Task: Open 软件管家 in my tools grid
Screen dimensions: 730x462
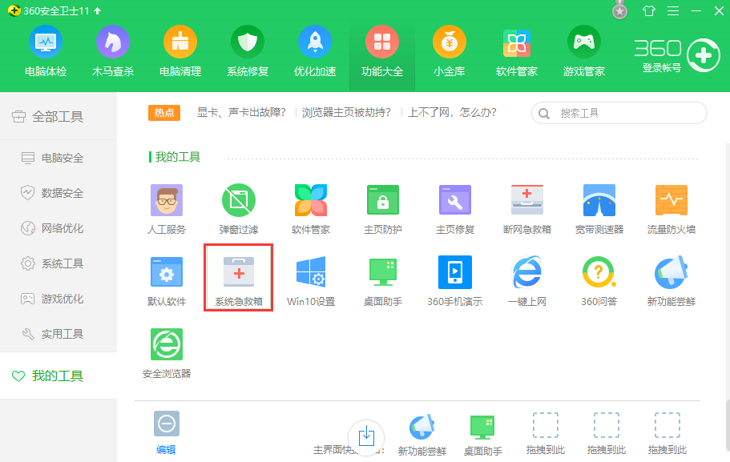Action: [x=311, y=209]
